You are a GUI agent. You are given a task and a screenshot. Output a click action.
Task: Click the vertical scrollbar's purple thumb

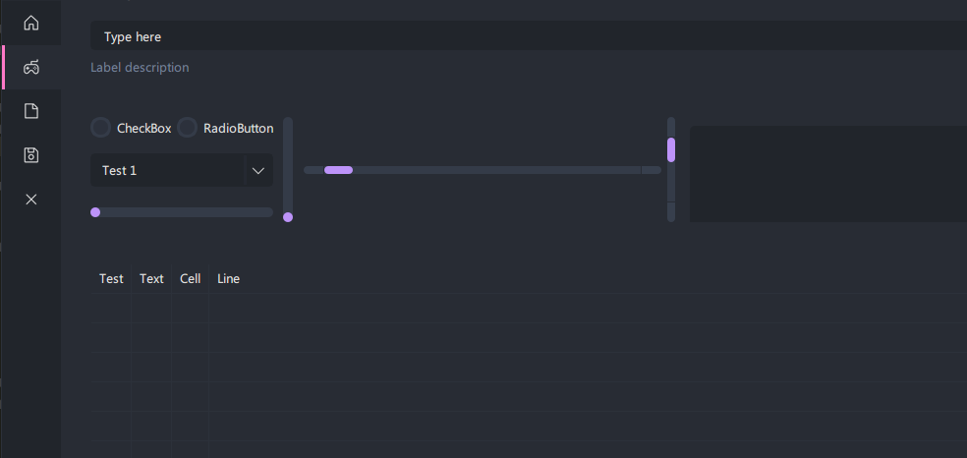coord(671,149)
